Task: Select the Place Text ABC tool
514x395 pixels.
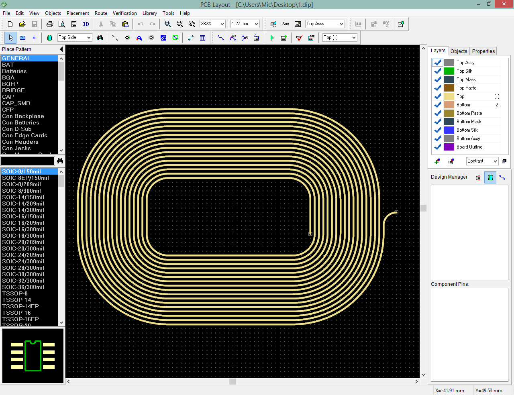Action: point(286,24)
